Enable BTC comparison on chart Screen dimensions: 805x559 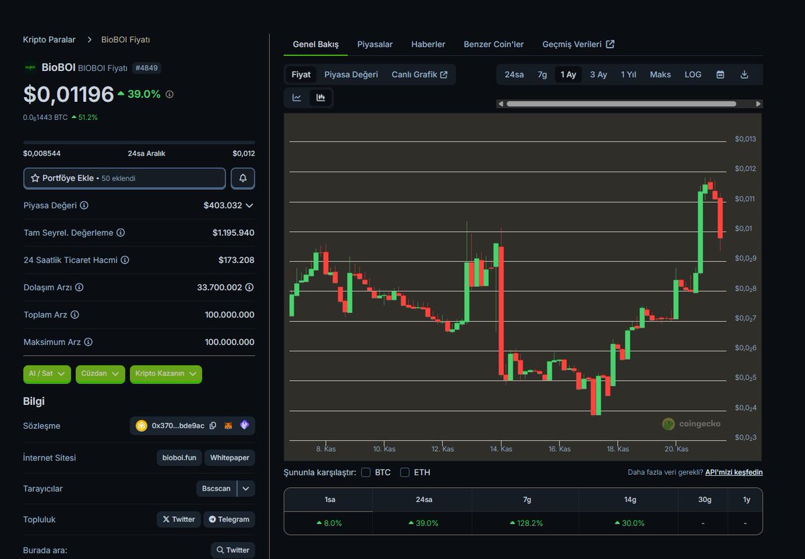tap(366, 473)
